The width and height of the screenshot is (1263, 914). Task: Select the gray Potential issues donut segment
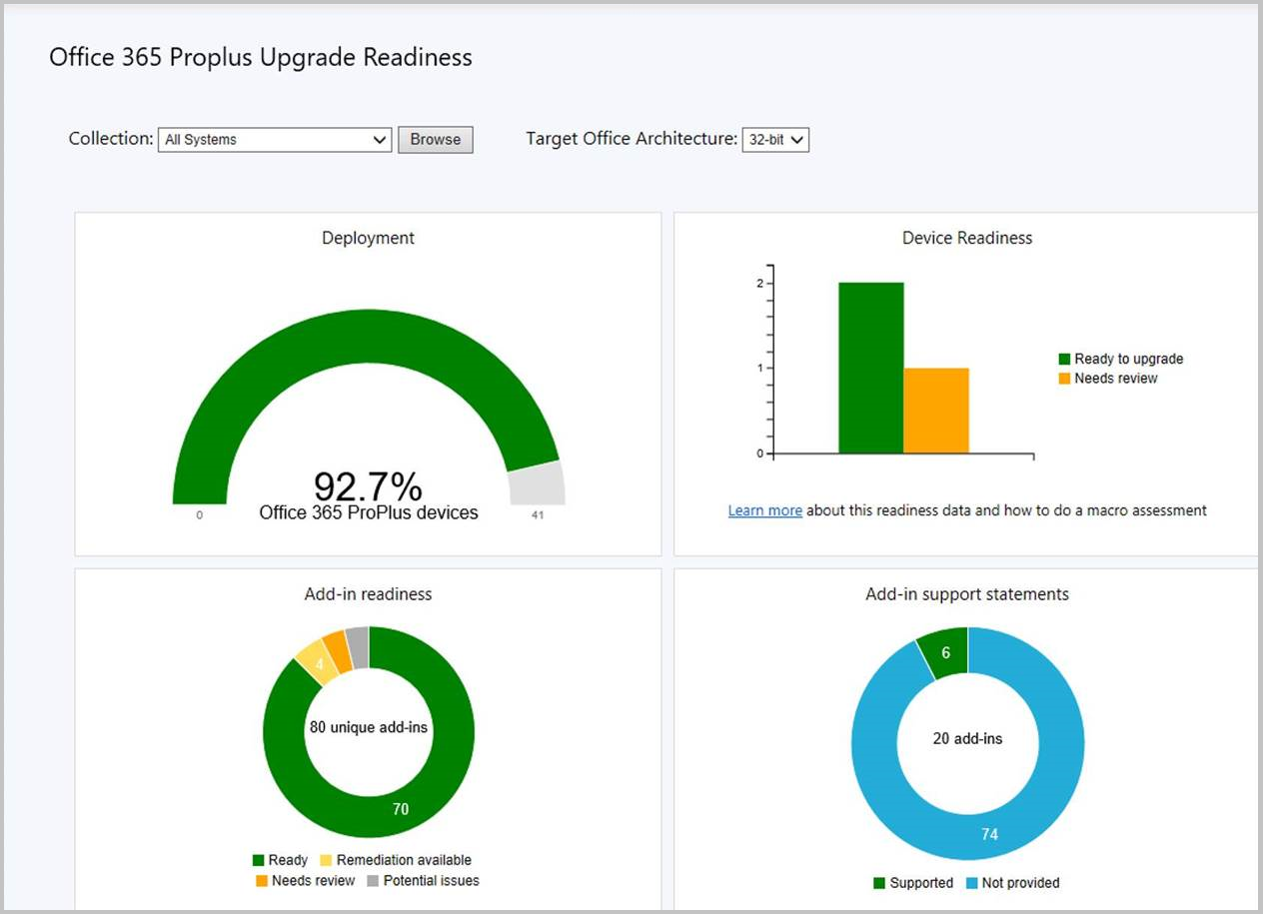tap(359, 647)
